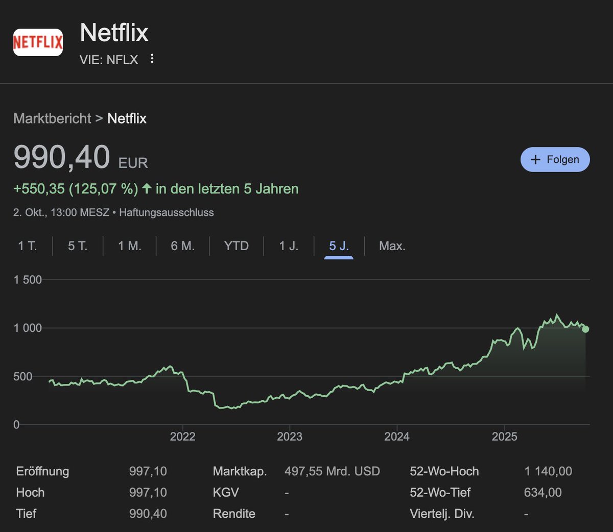
Task: Click the 2. Okt., 13:00 MESZ timestamp
Action: (61, 212)
